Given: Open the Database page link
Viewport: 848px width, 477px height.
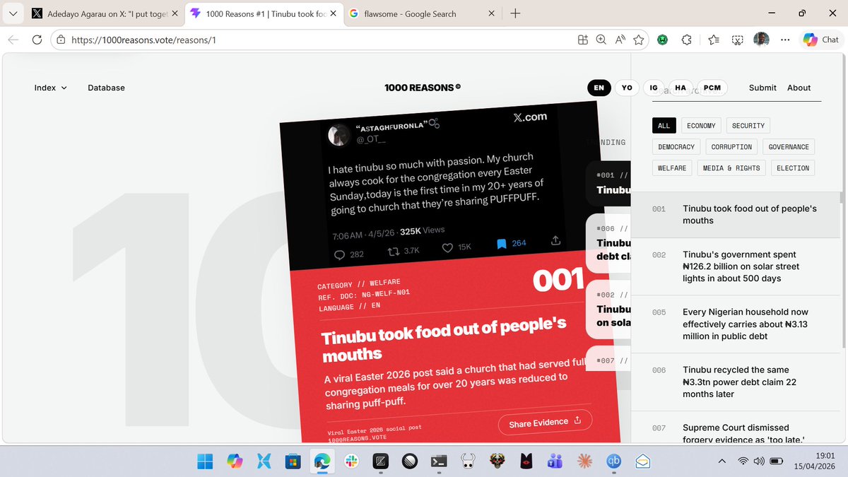Looking at the screenshot, I should tap(106, 88).
